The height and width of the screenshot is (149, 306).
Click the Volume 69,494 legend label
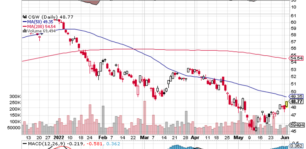39,31
